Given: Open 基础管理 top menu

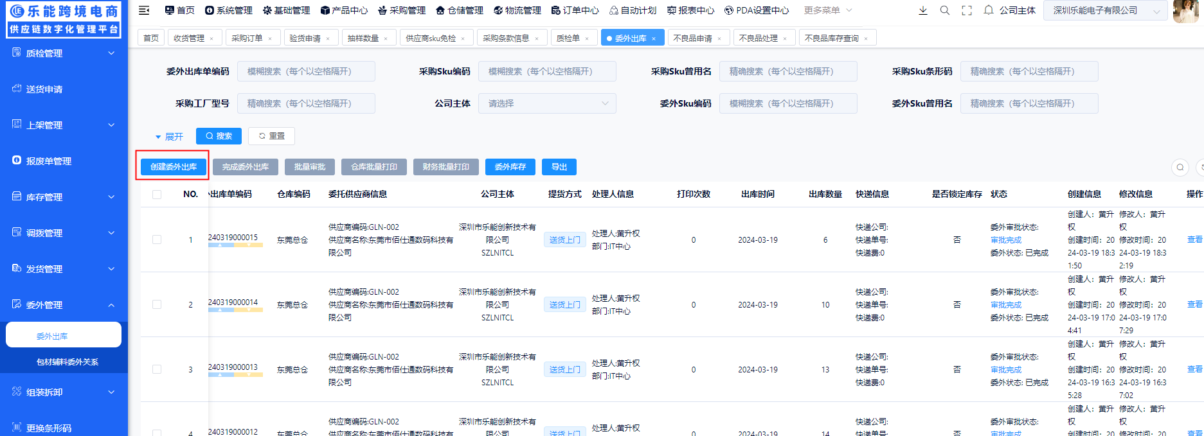Looking at the screenshot, I should click(286, 10).
